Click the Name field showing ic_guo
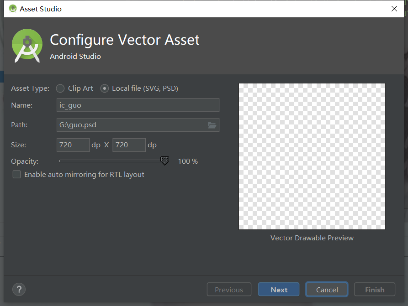 138,105
